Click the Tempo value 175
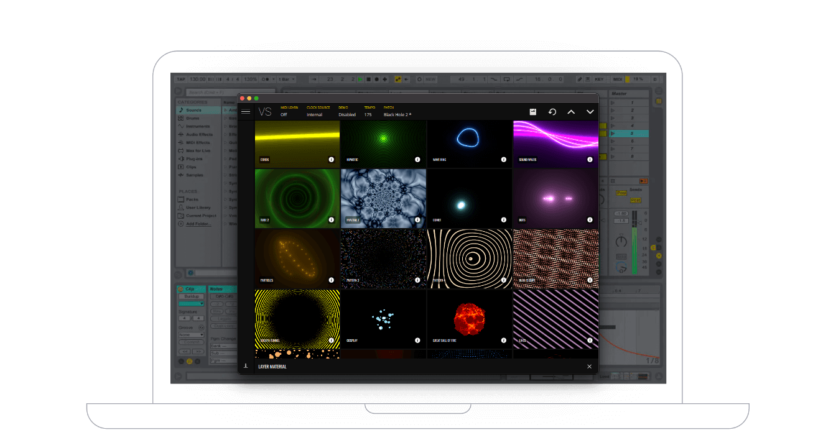This screenshot has width=836, height=430. [368, 114]
